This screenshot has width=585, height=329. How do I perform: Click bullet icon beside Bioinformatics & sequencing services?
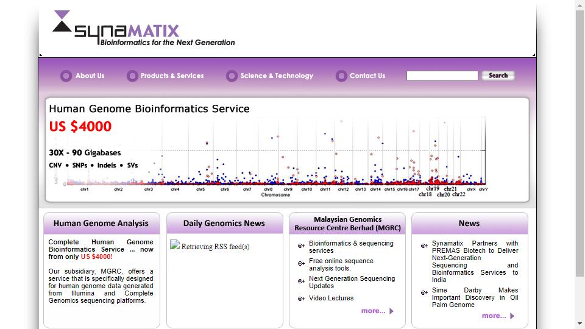coord(301,246)
